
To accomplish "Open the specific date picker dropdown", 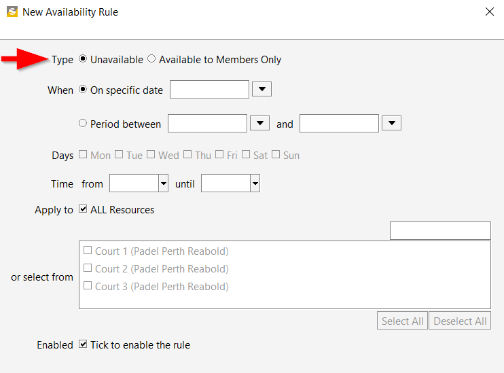I will [262, 89].
